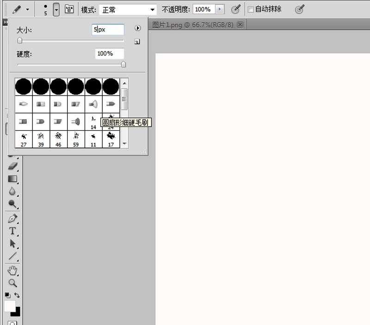Select the Zoom magnifier tool

click(12, 283)
